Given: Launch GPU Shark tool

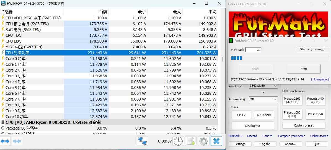Looking at the screenshot, I should tap(264, 115).
